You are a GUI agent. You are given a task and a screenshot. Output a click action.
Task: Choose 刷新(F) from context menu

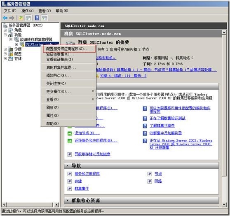(x=68, y=107)
